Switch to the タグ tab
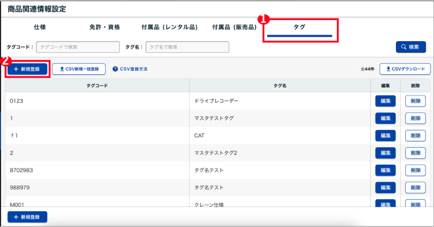This screenshot has width=434, height=227. point(300,27)
